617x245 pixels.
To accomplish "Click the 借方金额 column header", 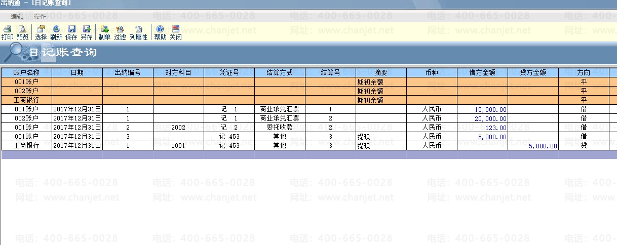I will click(482, 73).
